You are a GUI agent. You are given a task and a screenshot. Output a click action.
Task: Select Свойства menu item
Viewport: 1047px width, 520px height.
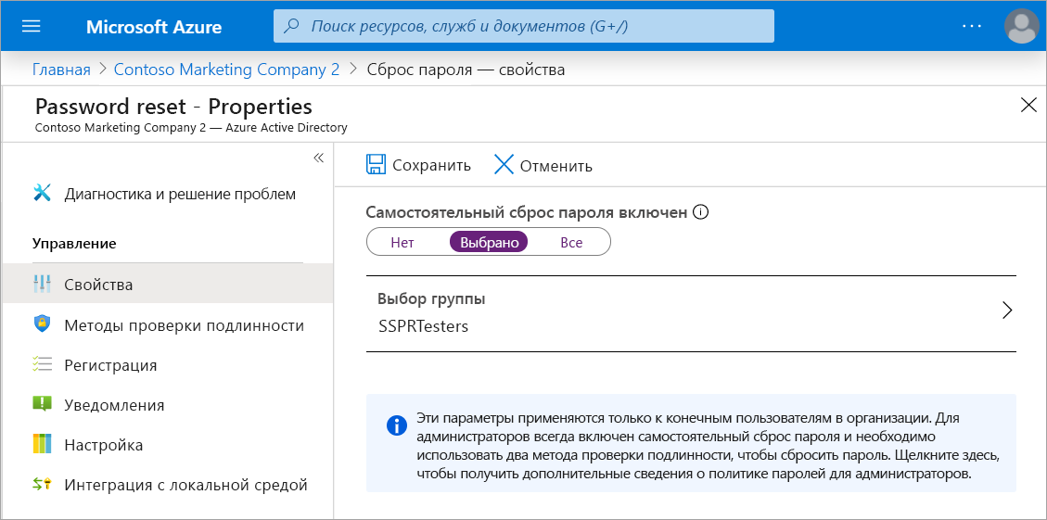tap(168, 285)
